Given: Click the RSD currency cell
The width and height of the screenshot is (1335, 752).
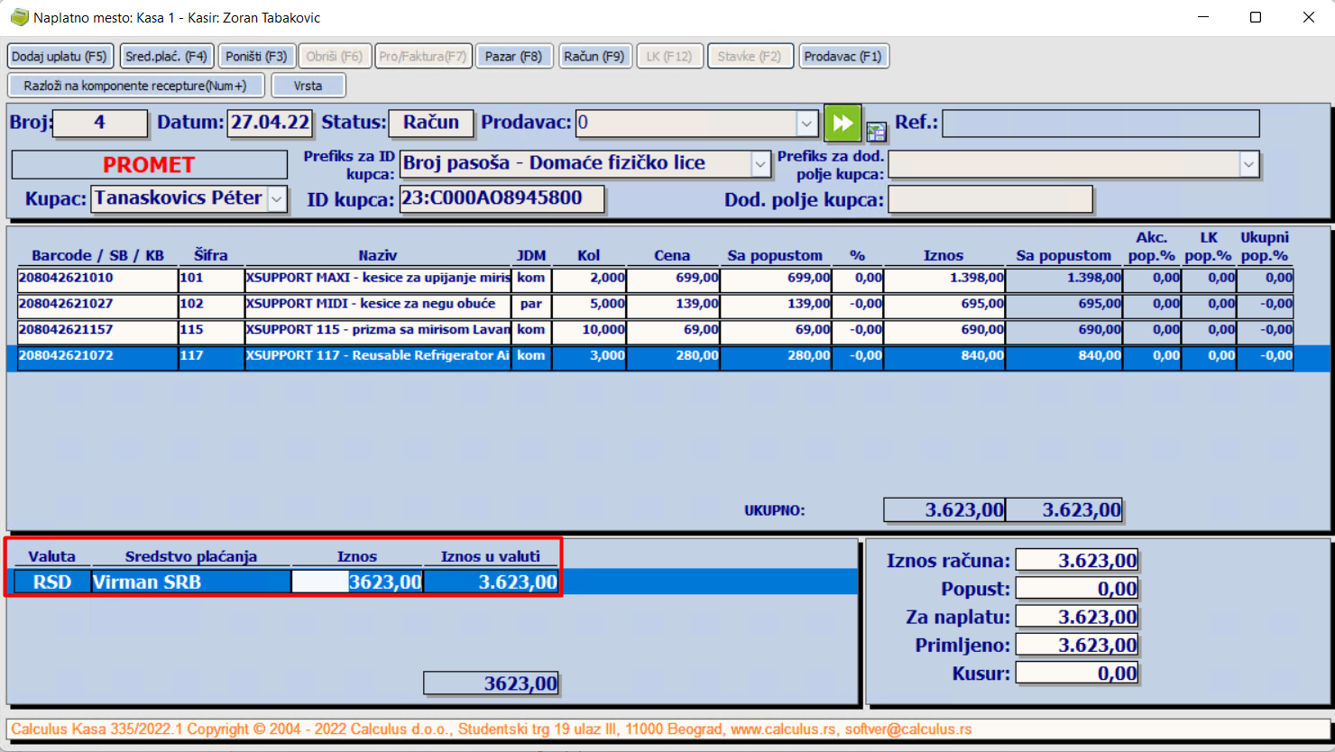Looking at the screenshot, I should pyautogui.click(x=52, y=582).
